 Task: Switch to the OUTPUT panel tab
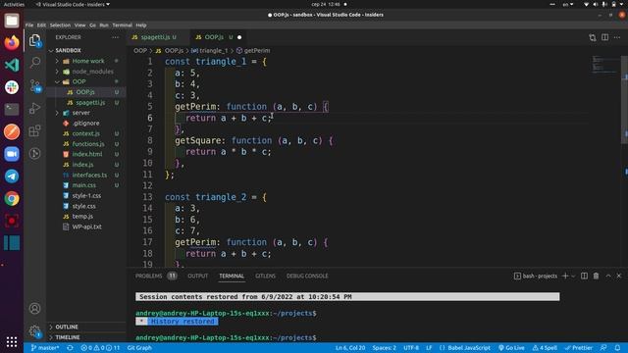click(x=198, y=276)
